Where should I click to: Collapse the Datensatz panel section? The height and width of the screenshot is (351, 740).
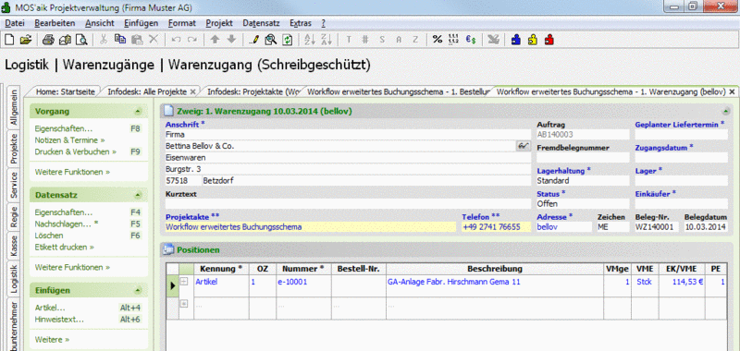pyautogui.click(x=137, y=195)
